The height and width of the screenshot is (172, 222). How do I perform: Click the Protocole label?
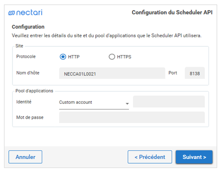[26, 57]
